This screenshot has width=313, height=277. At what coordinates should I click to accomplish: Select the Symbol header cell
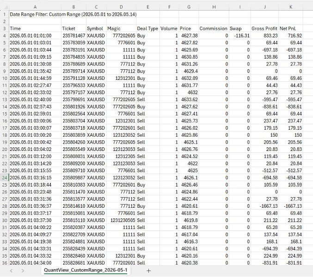[x=96, y=29]
